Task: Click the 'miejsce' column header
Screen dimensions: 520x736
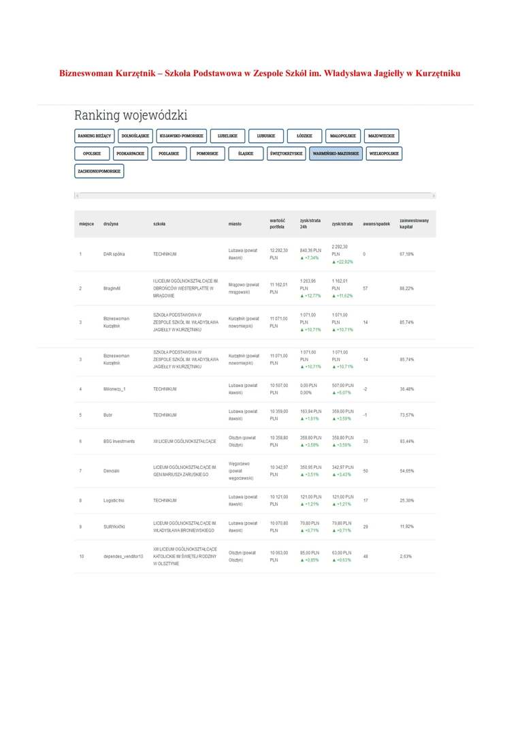Action: coord(86,224)
